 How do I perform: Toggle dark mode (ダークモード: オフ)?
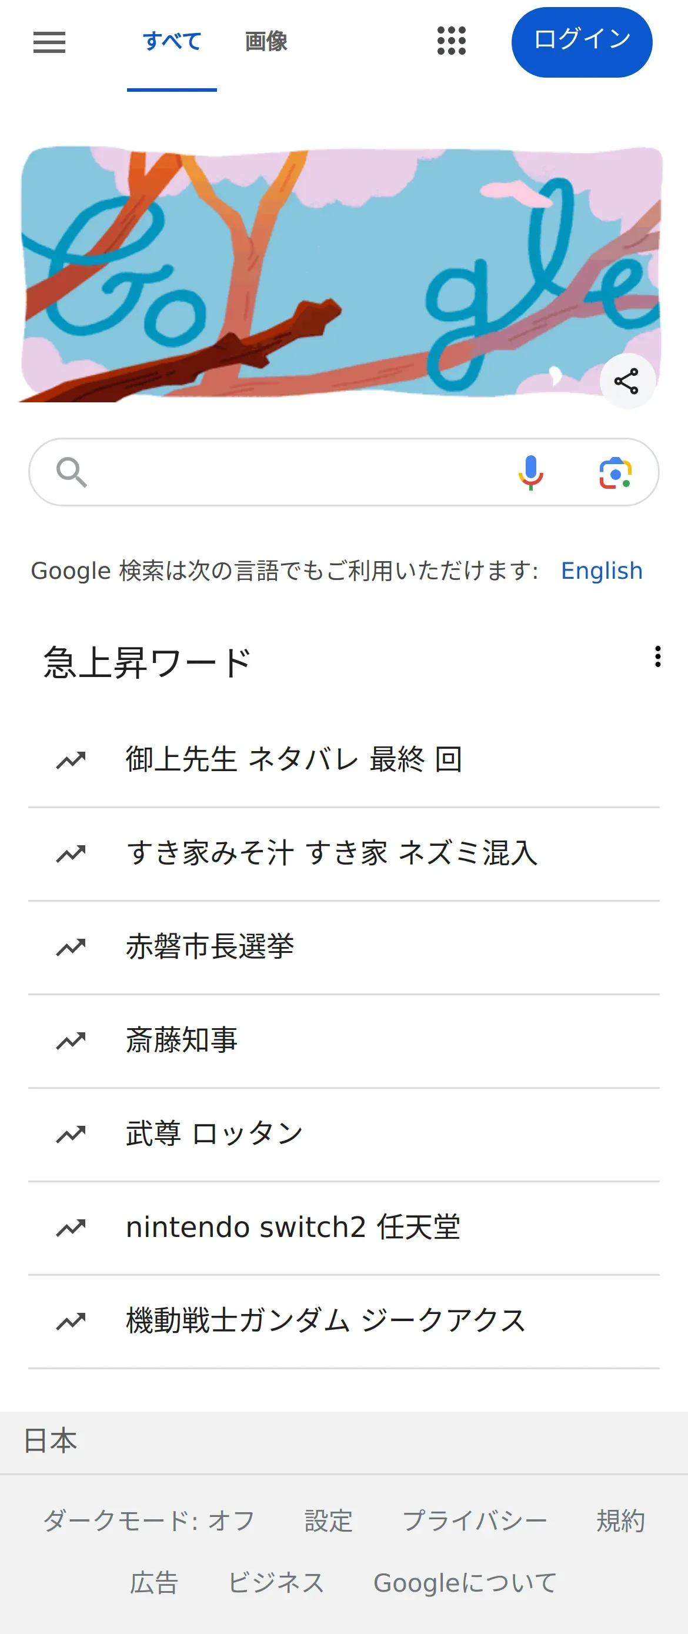[x=149, y=1521]
